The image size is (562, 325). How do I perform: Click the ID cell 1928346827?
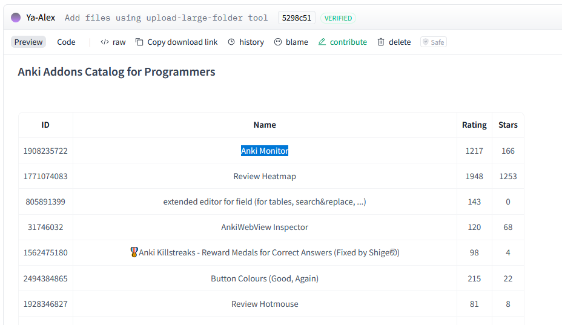tap(45, 304)
